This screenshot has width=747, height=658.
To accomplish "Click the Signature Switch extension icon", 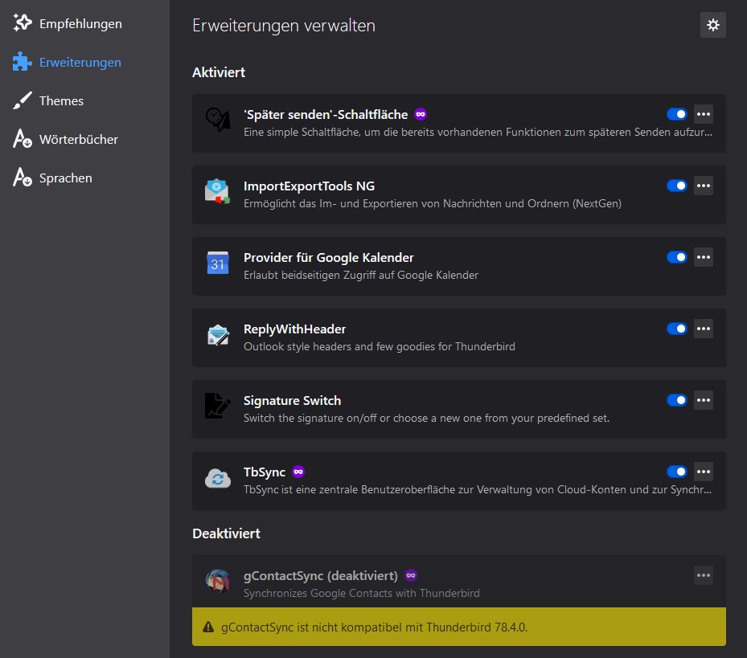I will click(x=218, y=406).
